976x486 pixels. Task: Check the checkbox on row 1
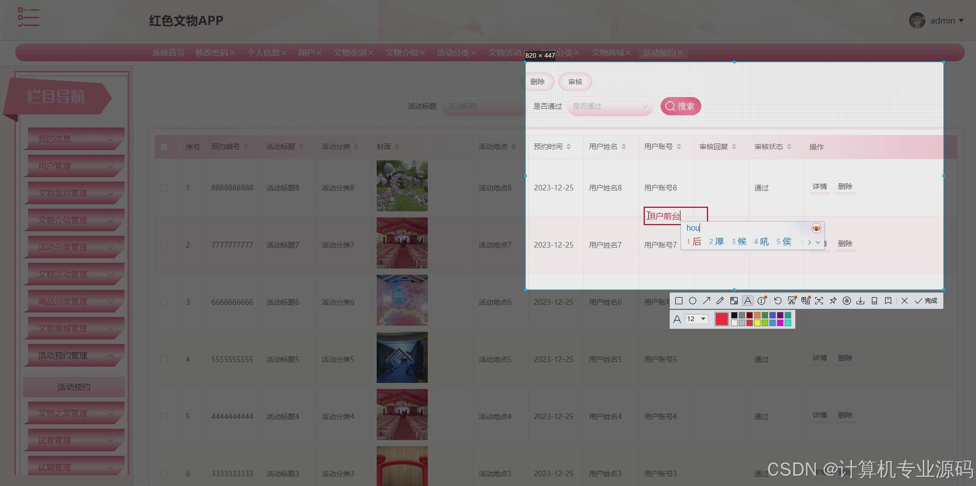[x=164, y=187]
